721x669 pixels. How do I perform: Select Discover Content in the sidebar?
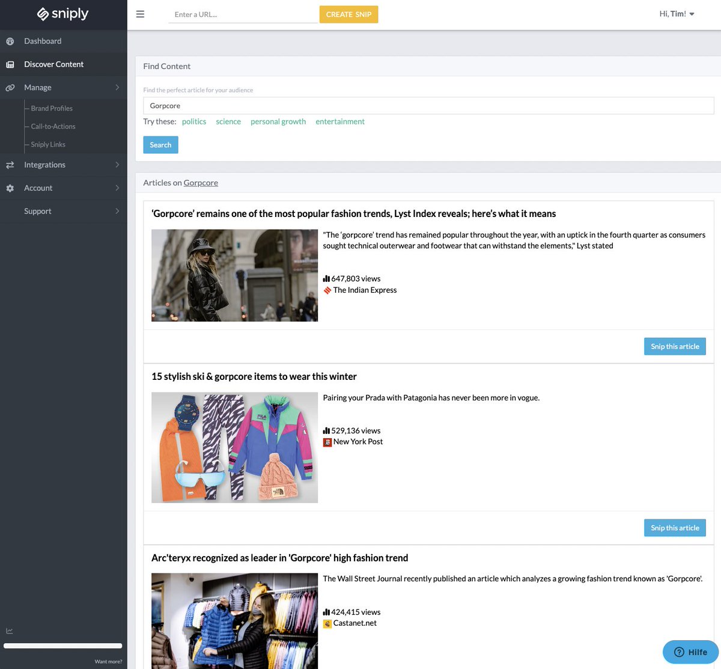64,64
